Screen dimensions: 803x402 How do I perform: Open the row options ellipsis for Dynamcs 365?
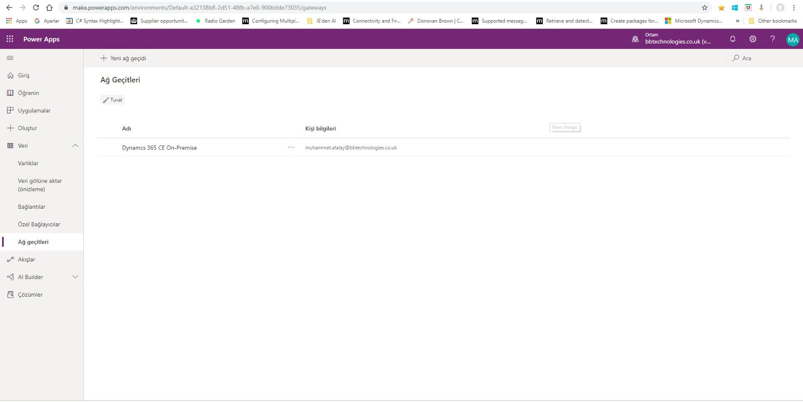pyautogui.click(x=291, y=147)
